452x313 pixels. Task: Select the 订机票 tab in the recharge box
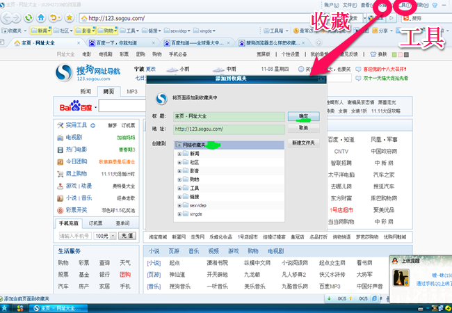tap(95, 223)
